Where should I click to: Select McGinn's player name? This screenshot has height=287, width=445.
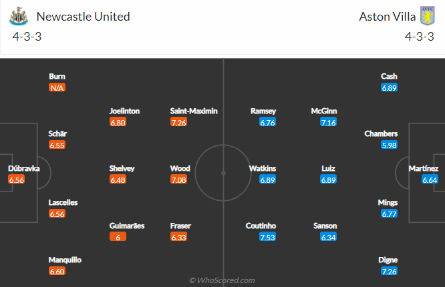tap(324, 111)
